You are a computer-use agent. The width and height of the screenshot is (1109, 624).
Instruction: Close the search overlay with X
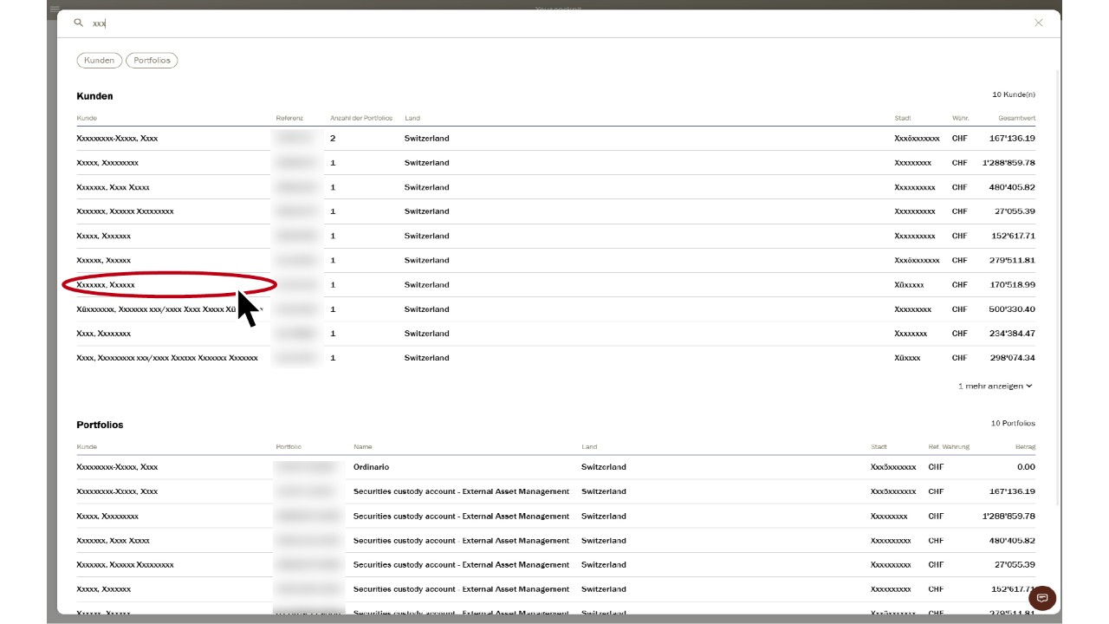click(1038, 23)
